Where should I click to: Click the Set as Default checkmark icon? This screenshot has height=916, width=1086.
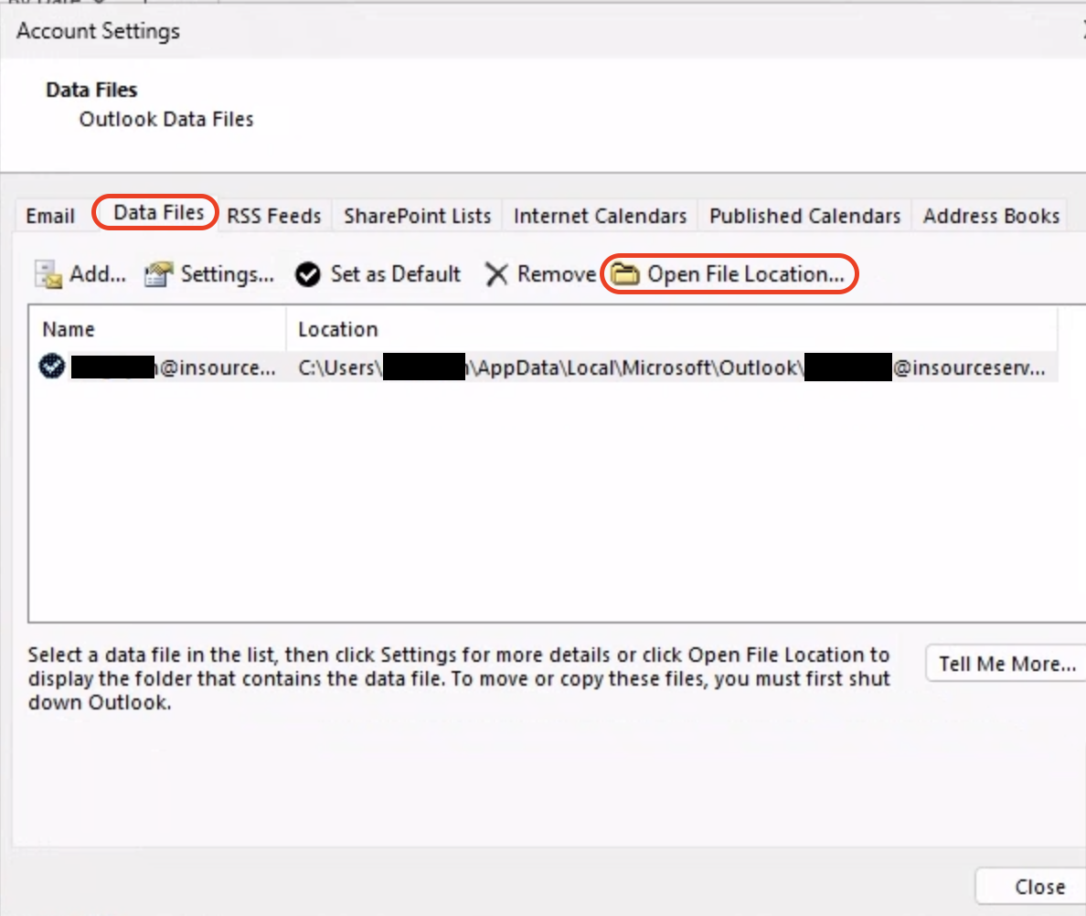tap(307, 275)
